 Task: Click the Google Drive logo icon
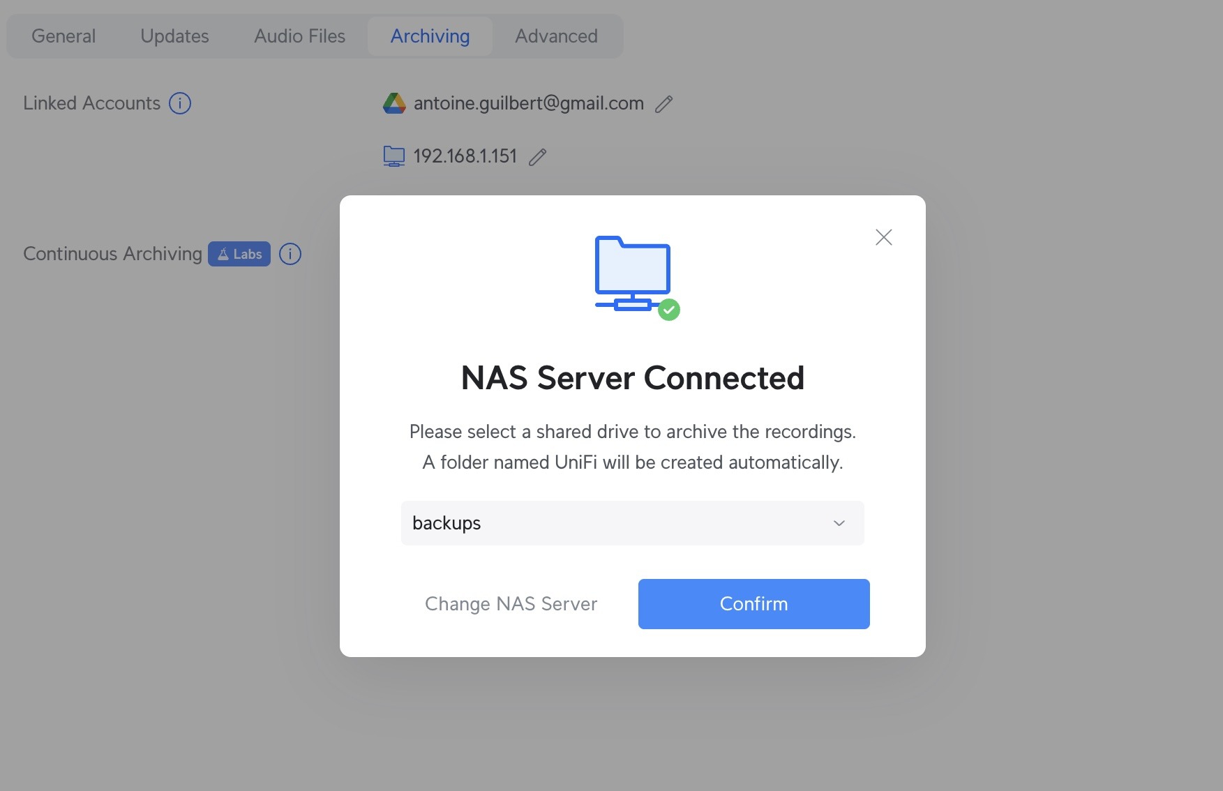pos(394,103)
